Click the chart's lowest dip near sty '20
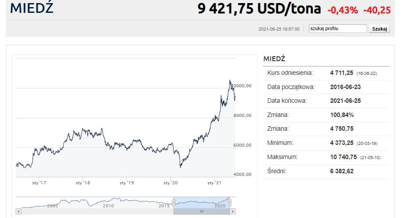This screenshot has height=218, width=406. click(x=180, y=167)
